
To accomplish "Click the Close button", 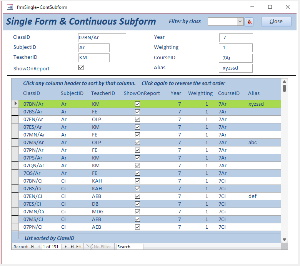I will click(276, 22).
